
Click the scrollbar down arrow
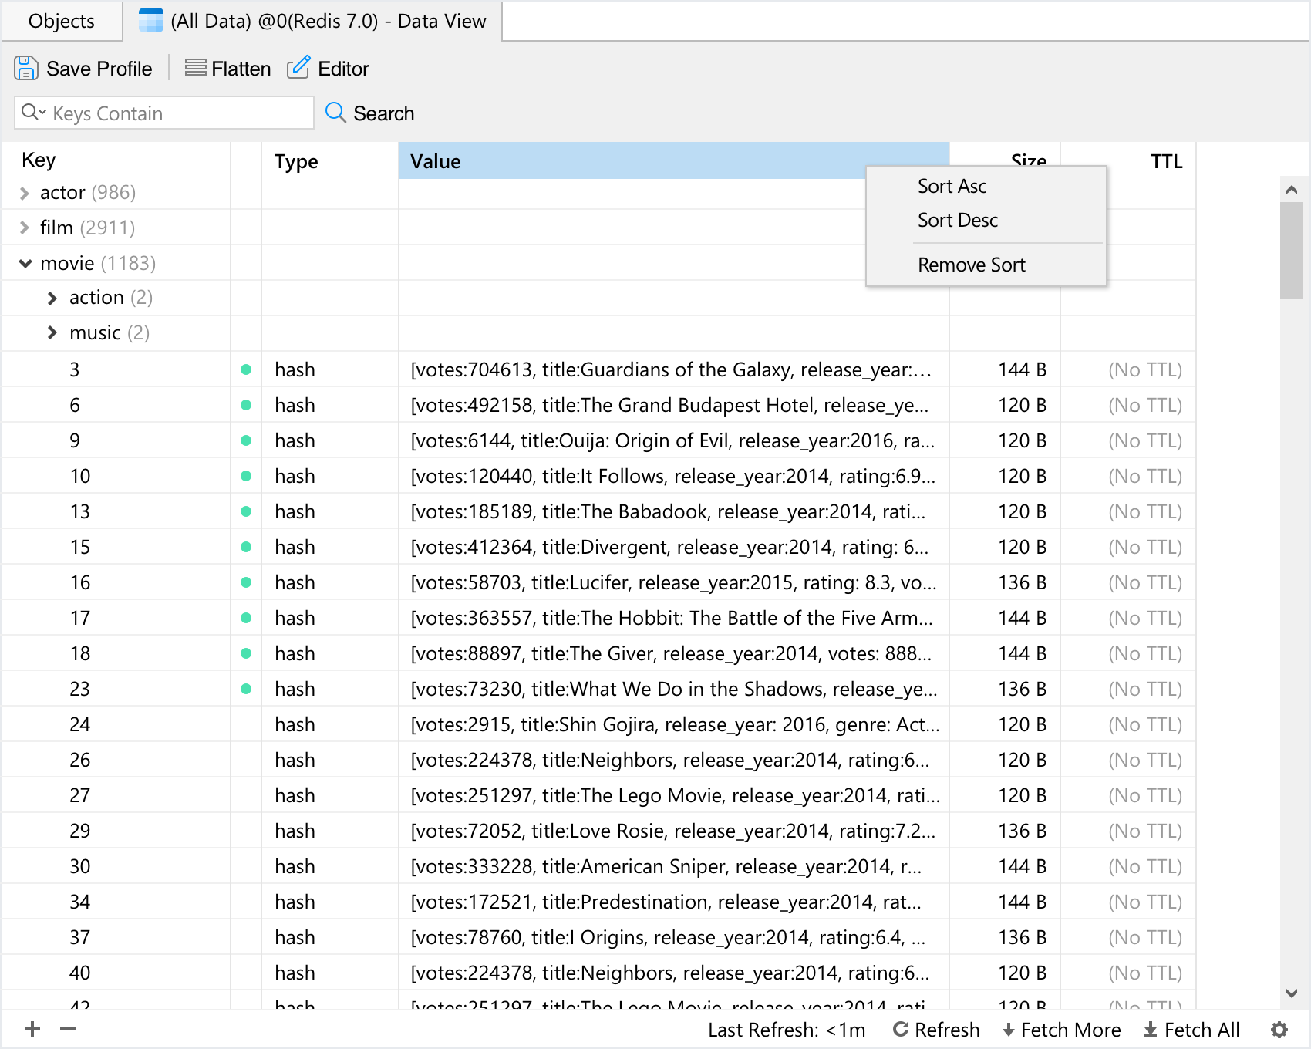[x=1292, y=993]
